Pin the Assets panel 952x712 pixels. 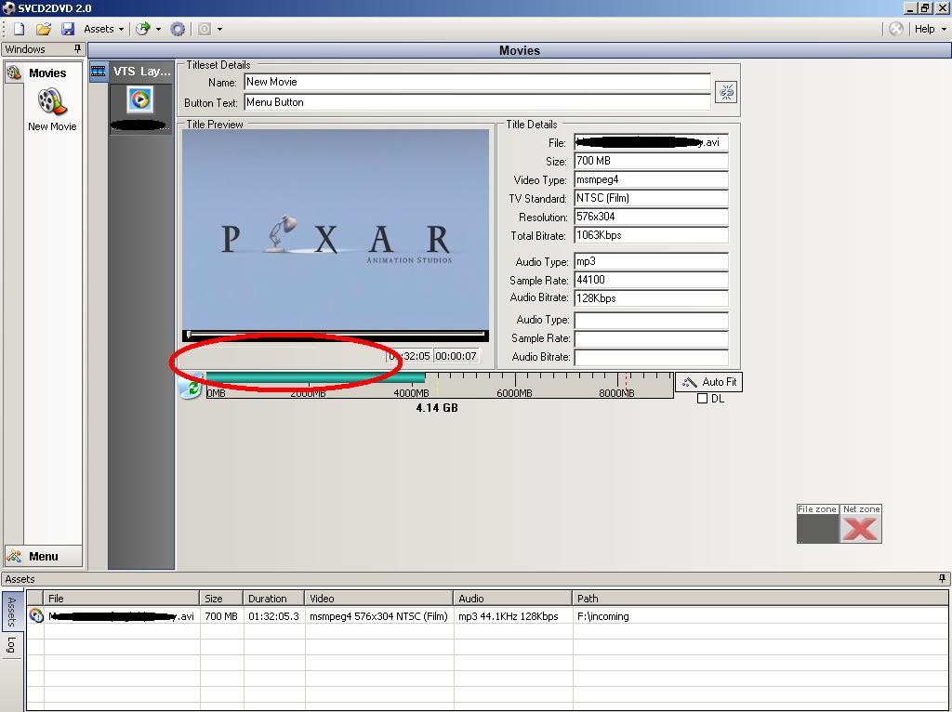[x=943, y=578]
